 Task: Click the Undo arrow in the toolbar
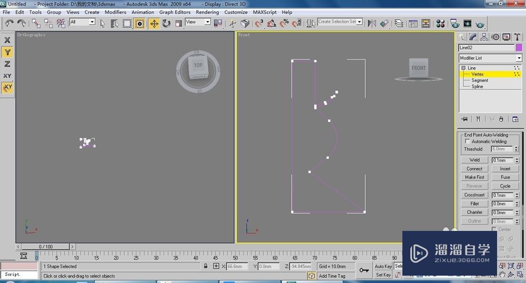[9, 23]
